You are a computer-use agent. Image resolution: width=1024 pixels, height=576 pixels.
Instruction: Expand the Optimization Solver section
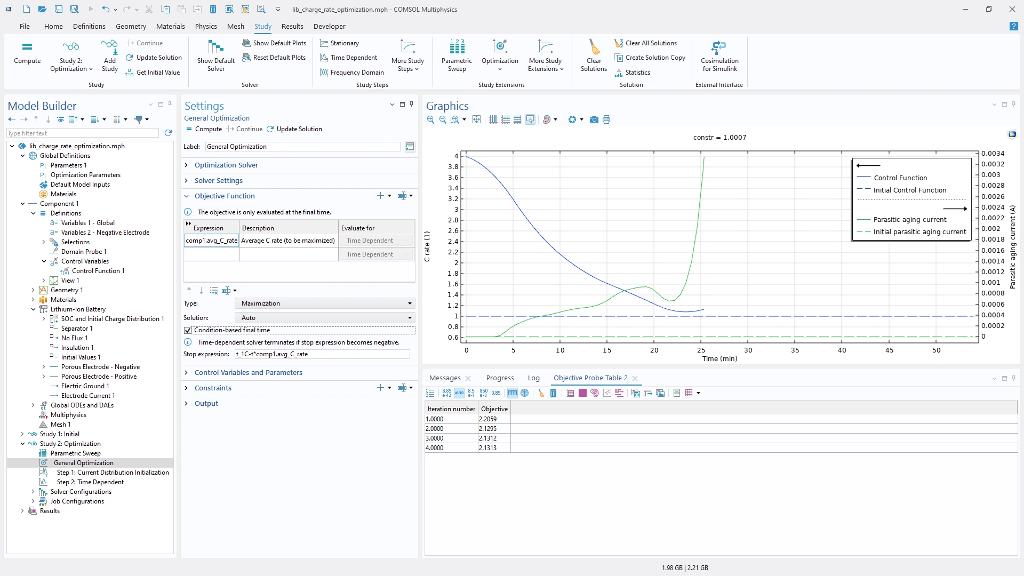tap(226, 165)
